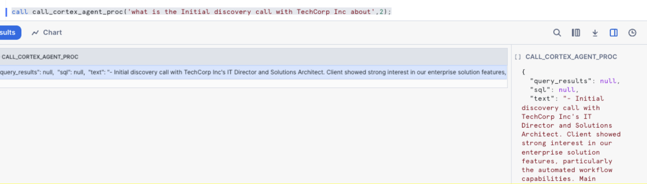Click the CALL_CORTEX_AGENT_PROC table column header
Viewport: 647px width, 184px height.
click(40, 57)
